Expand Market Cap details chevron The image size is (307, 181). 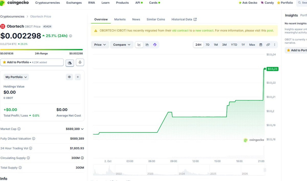point(82,129)
